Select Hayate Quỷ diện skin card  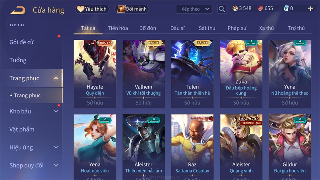95,74
